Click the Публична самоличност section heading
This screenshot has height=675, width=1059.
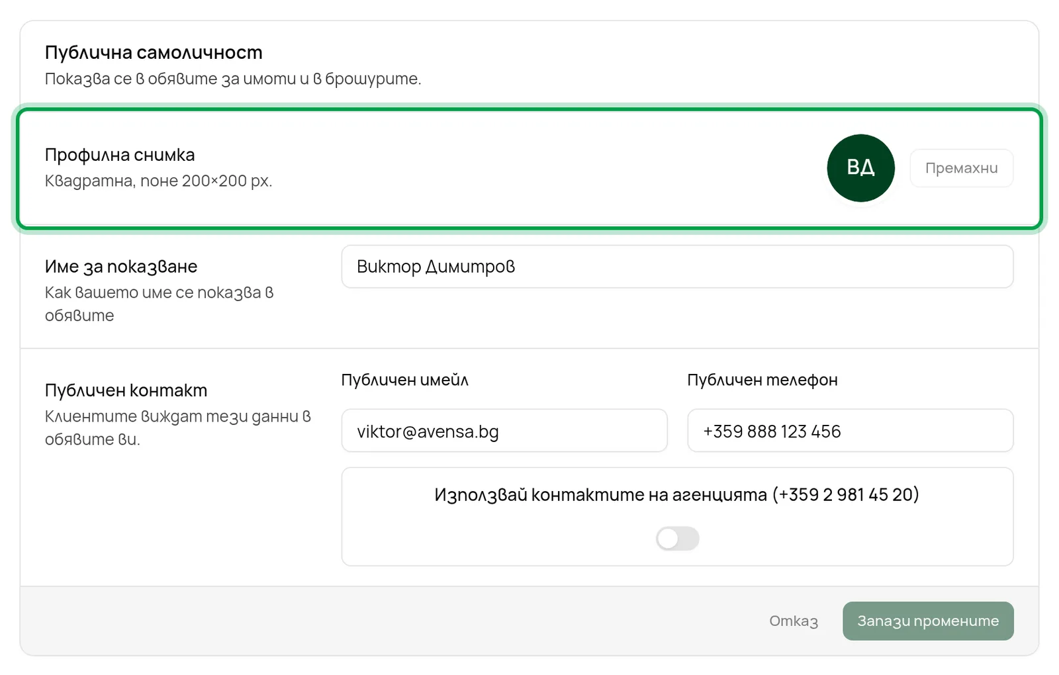tap(154, 52)
